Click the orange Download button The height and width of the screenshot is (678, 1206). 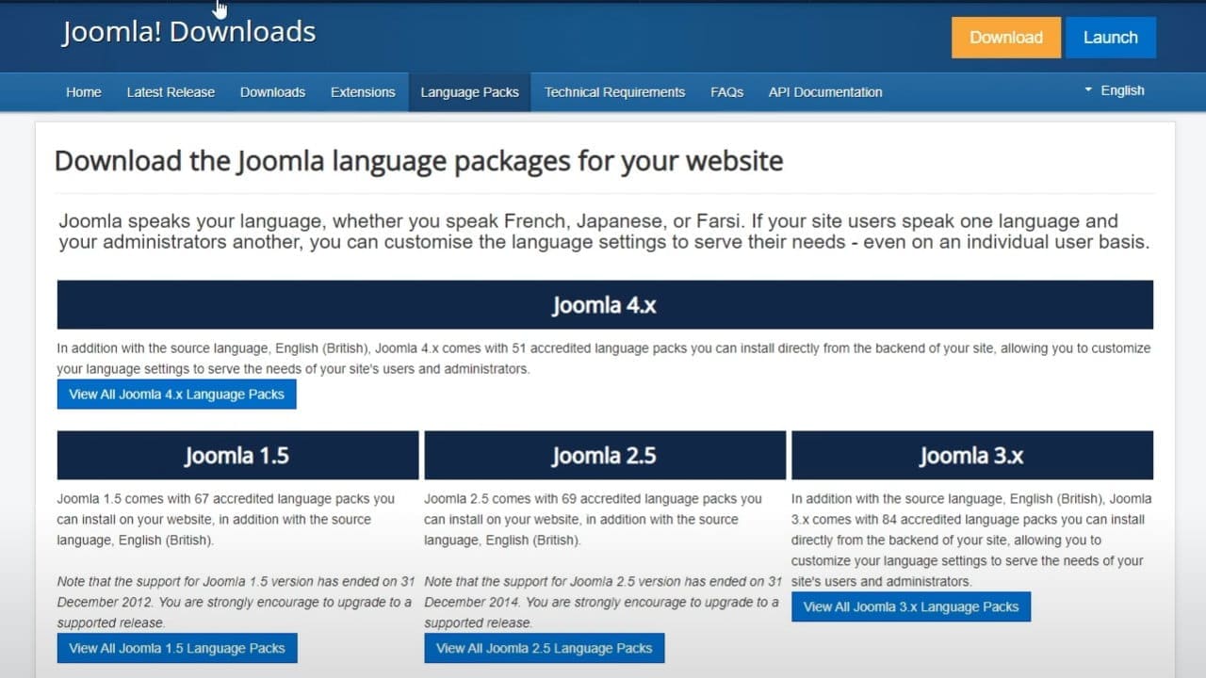point(1006,38)
